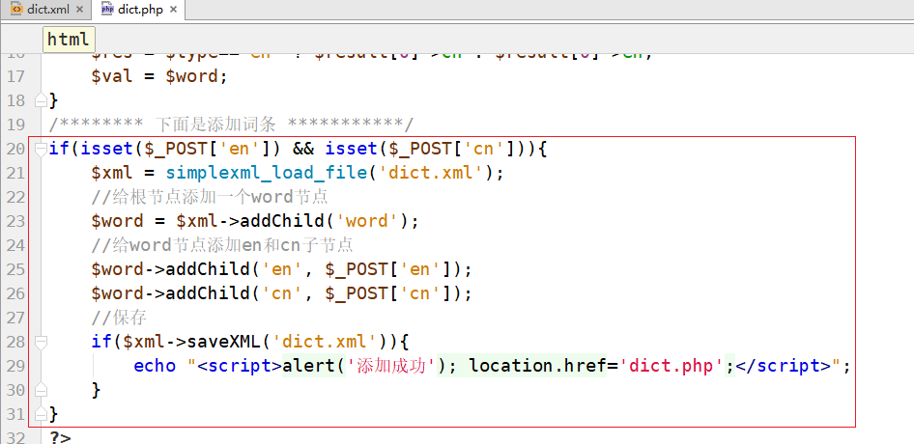The image size is (914, 444).
Task: Click the fold end marker at line 18
Action: (x=40, y=100)
